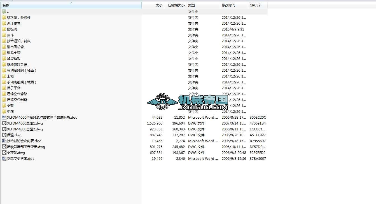Click the Word document icon for XLFDM4000型离线脉冲袋式除尘器说明书.doc
376x204 pixels.
(4, 117)
